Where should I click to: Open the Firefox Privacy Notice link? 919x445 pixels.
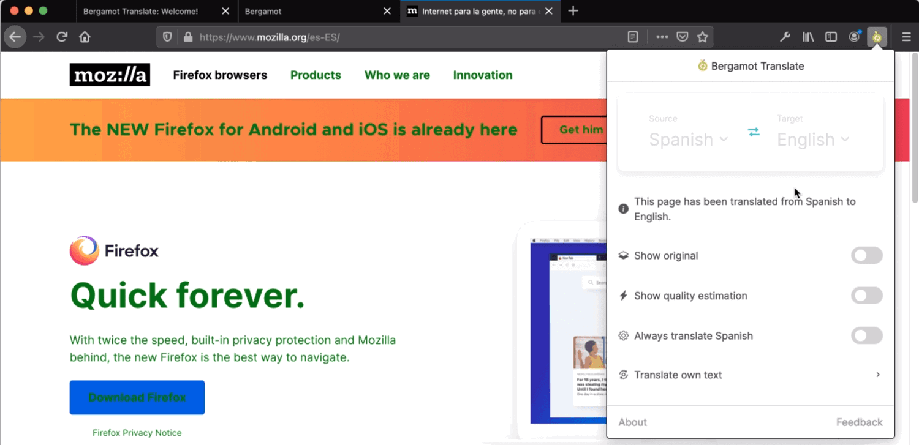[x=137, y=433]
